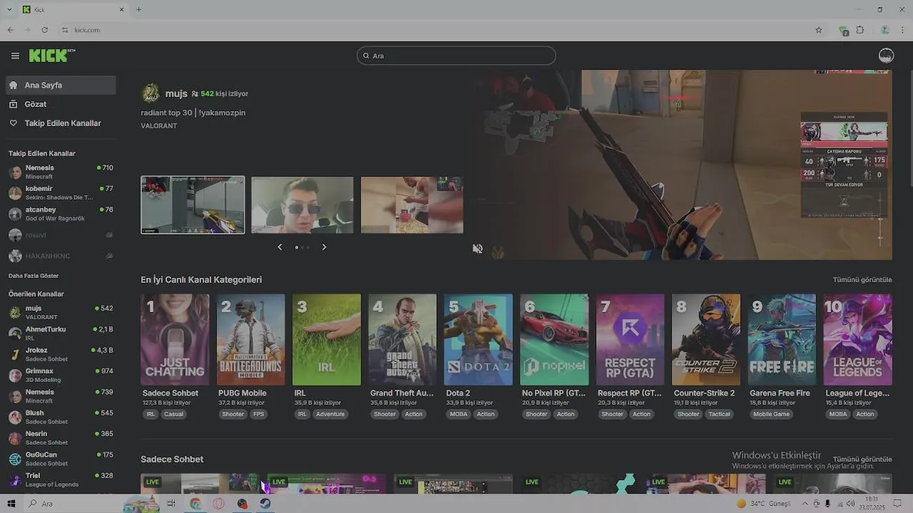Select the third carousel thumbnail

pos(412,205)
